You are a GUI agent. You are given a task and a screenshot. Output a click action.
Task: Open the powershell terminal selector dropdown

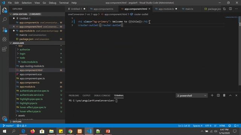(x=192, y=96)
